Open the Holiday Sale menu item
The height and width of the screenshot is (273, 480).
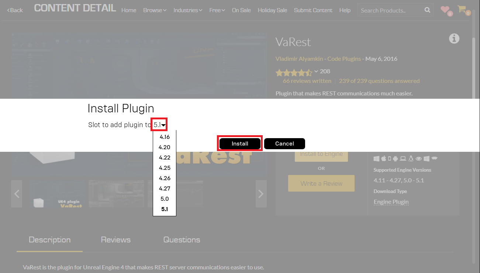(x=272, y=10)
